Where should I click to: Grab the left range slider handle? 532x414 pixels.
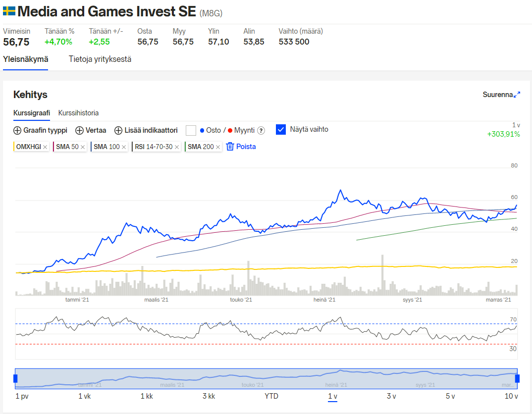[15, 379]
